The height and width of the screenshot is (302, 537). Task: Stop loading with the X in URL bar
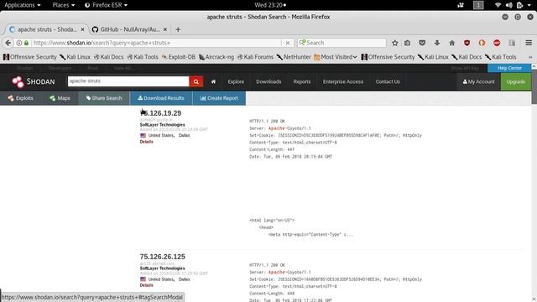288,43
